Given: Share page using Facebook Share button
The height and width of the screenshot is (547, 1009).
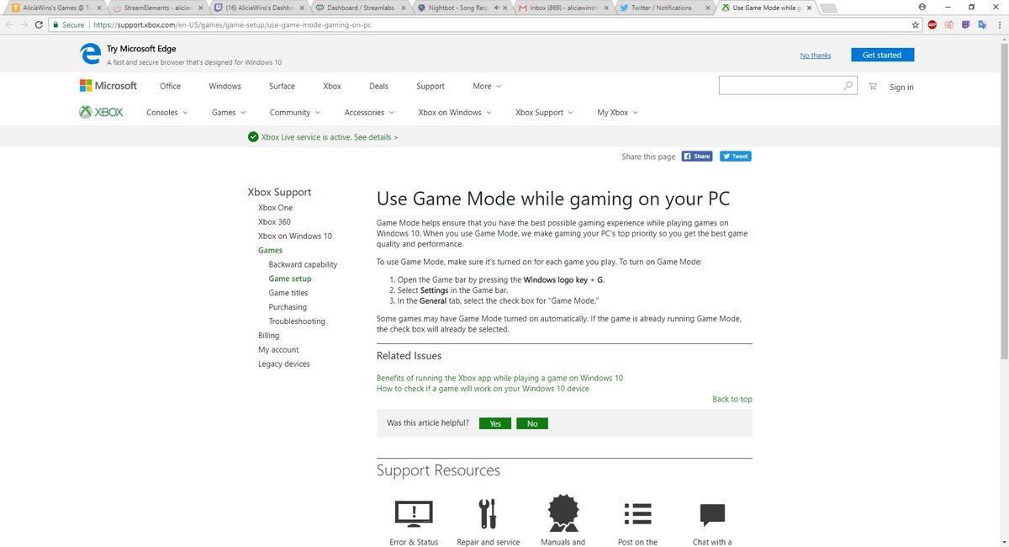Looking at the screenshot, I should [696, 156].
